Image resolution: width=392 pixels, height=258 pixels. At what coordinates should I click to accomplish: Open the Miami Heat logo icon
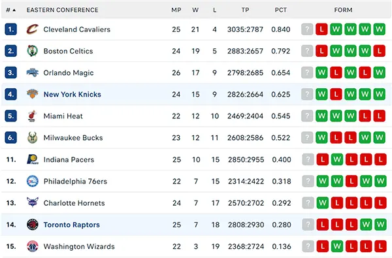(x=32, y=116)
